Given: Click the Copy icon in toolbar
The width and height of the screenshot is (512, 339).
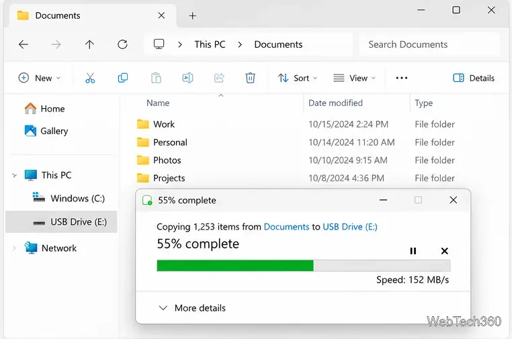Looking at the screenshot, I should pyautogui.click(x=123, y=78).
